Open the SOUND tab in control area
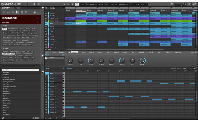The image size is (198, 120). (x=61, y=52)
